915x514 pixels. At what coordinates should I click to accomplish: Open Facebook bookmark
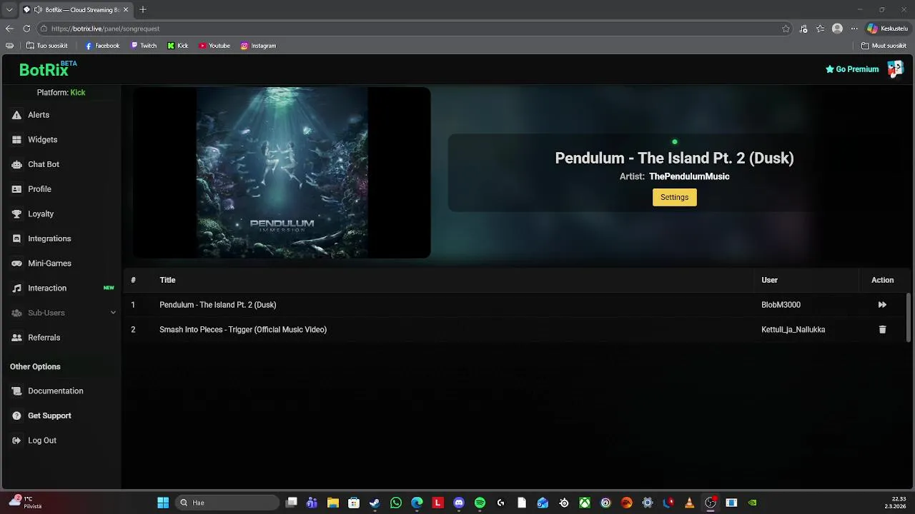click(102, 46)
